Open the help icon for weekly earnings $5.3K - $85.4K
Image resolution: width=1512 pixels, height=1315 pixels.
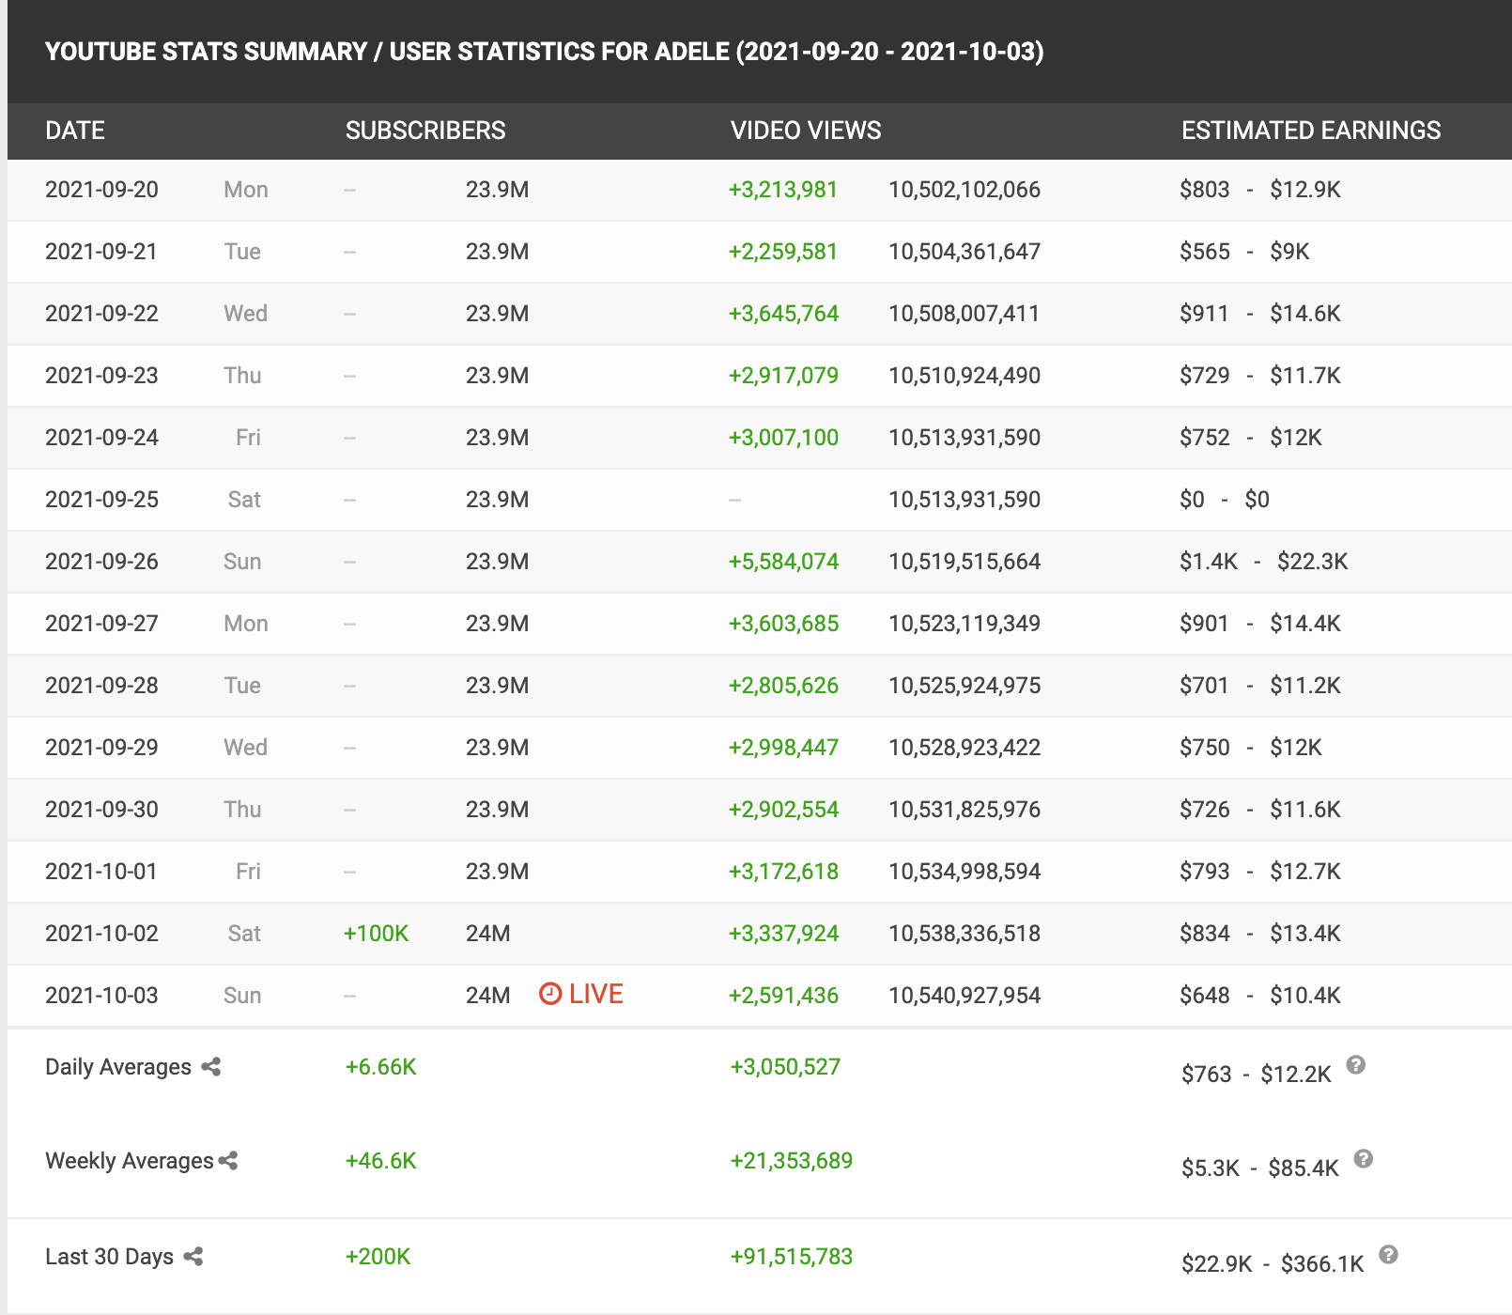pyautogui.click(x=1364, y=1158)
